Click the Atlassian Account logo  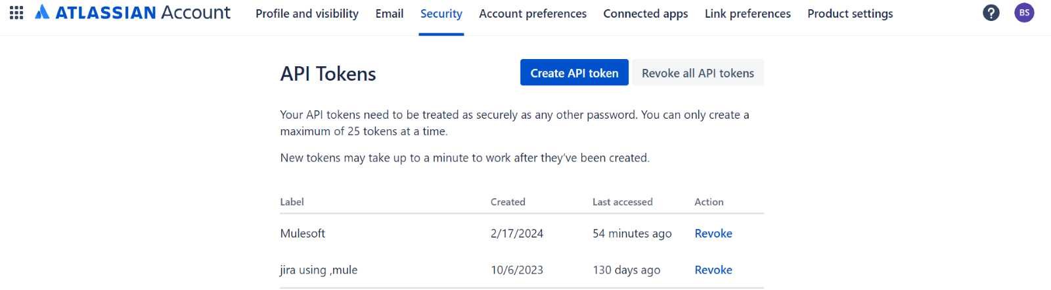click(133, 12)
